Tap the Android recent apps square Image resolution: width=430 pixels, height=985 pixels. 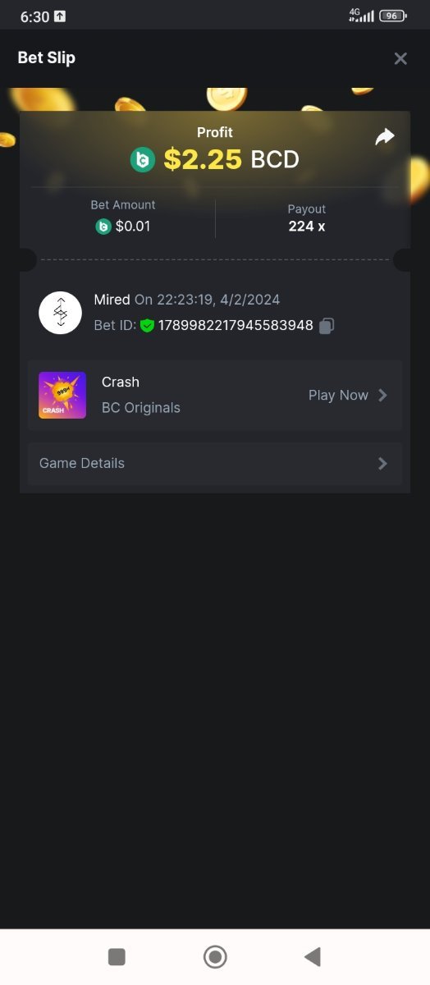[117, 956]
